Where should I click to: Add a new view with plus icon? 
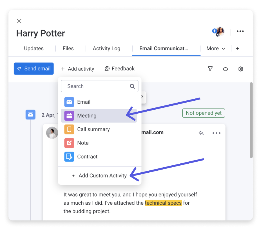pyautogui.click(x=238, y=48)
